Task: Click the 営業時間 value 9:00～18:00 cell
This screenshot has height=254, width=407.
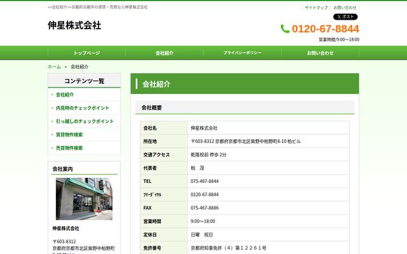Action: [268, 221]
